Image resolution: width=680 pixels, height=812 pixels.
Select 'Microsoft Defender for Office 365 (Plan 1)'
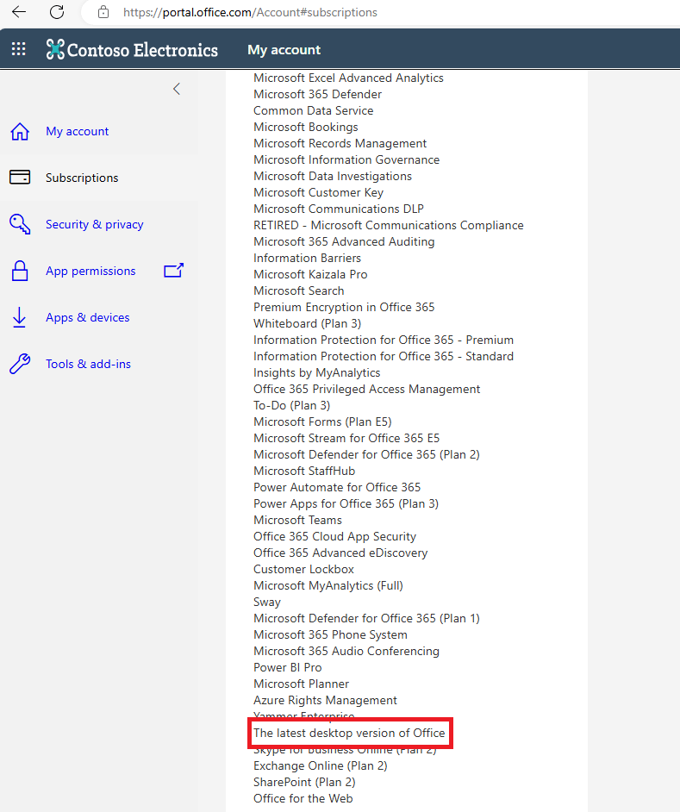click(366, 619)
